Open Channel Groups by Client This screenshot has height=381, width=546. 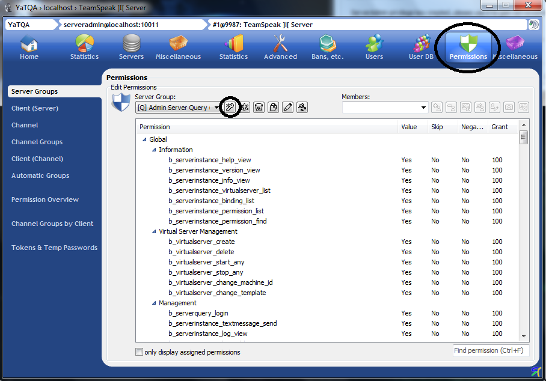coord(52,224)
